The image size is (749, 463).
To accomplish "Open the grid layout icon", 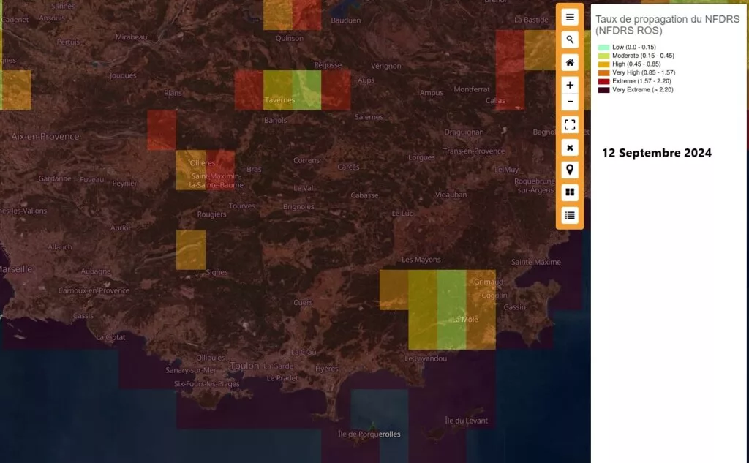I will tap(570, 192).
